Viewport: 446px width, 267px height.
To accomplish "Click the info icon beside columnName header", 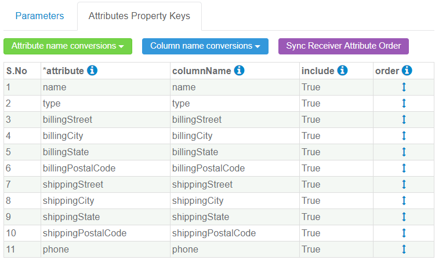I will (x=239, y=70).
